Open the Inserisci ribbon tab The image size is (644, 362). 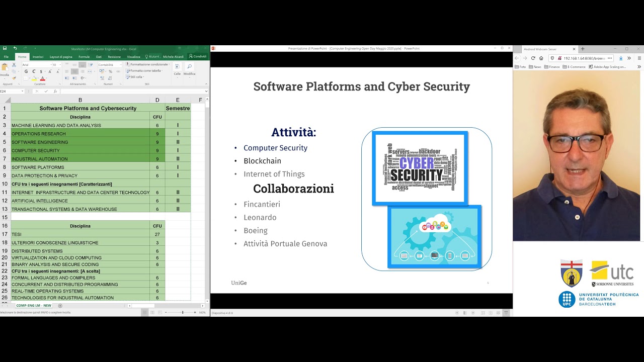point(38,57)
